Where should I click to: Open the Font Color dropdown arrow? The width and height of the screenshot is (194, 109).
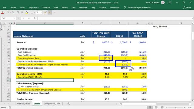point(5,12)
